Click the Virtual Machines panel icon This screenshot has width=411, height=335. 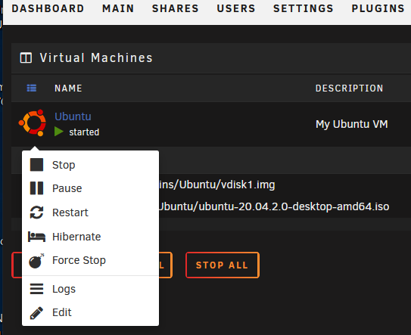point(26,58)
